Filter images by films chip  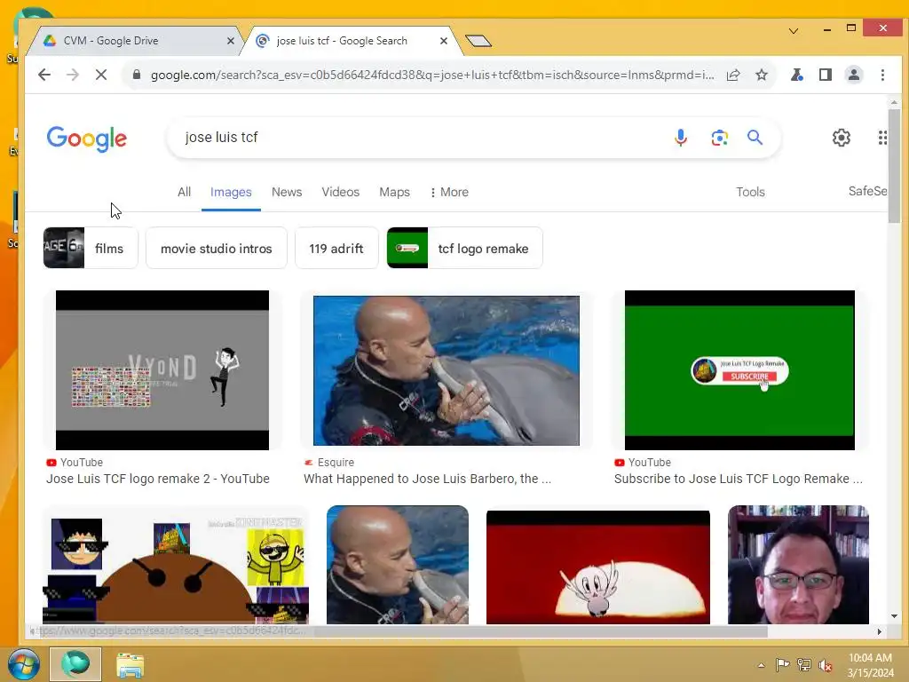click(x=91, y=249)
